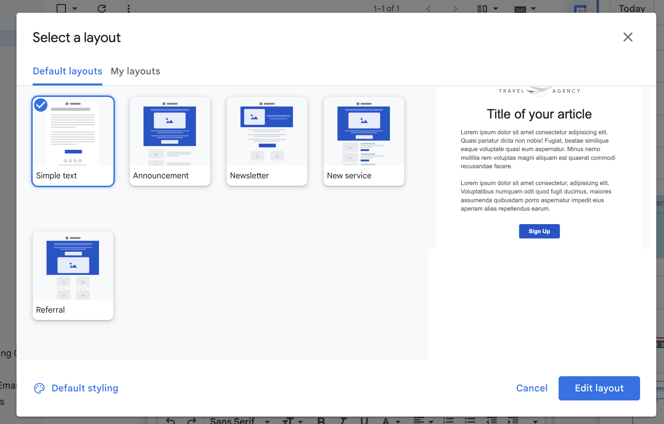Open the text color picker in compose toolbar

pyautogui.click(x=386, y=421)
